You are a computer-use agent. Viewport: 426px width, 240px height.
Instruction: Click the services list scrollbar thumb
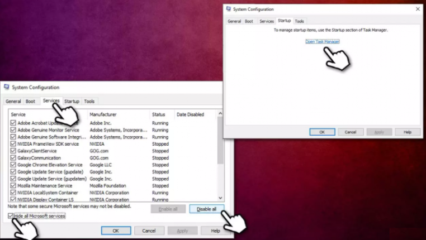(220, 140)
